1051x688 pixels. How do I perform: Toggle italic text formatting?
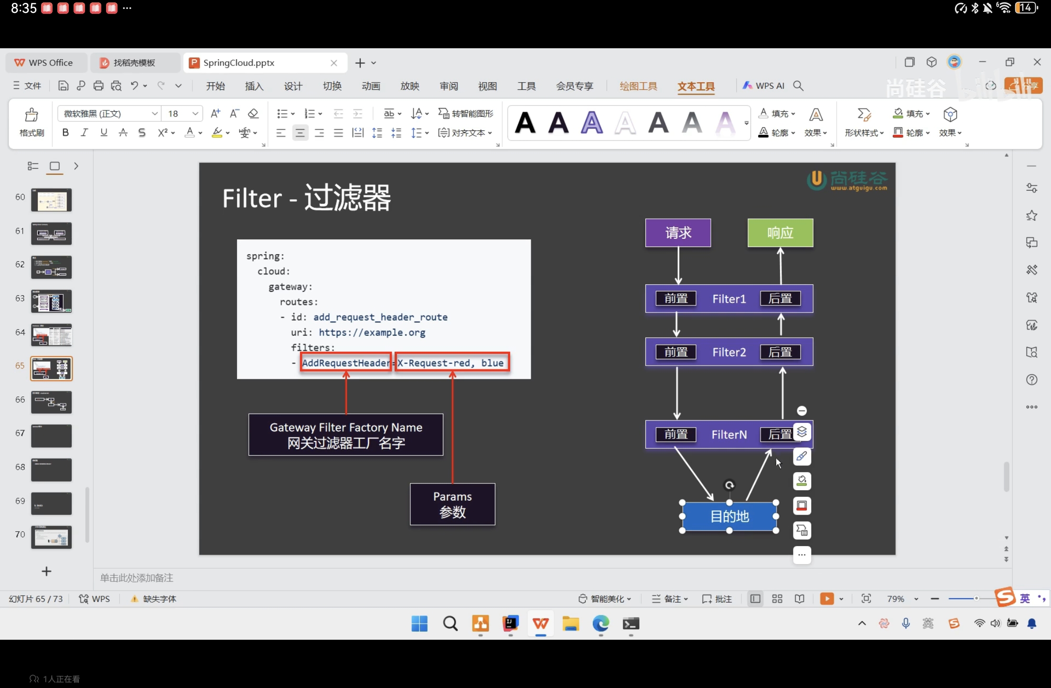pos(85,132)
